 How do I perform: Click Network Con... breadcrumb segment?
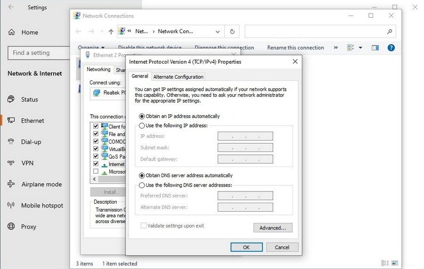click(175, 32)
